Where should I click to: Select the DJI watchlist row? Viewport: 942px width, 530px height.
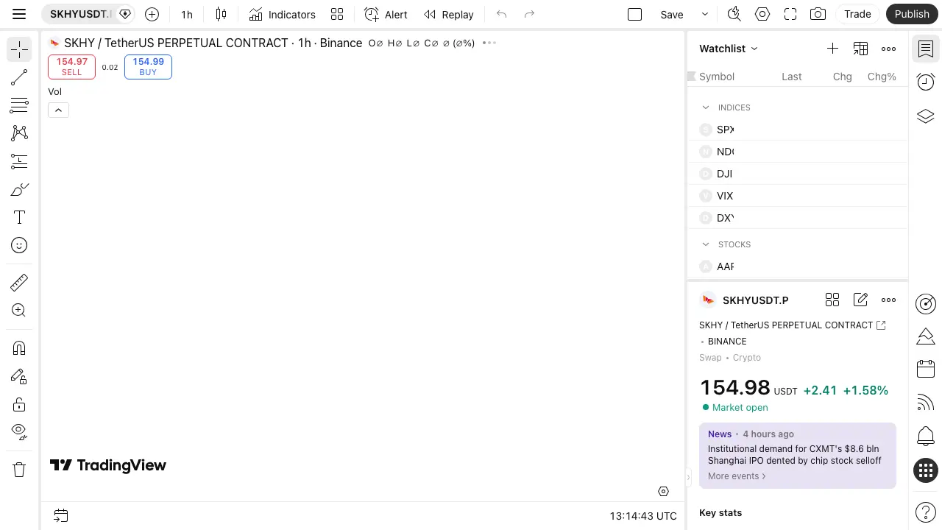[798, 174]
